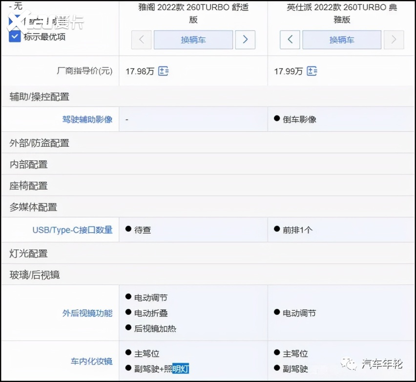Expand the 辅助/操控配置 section header
Screen dimensions: 416x382
208,97
